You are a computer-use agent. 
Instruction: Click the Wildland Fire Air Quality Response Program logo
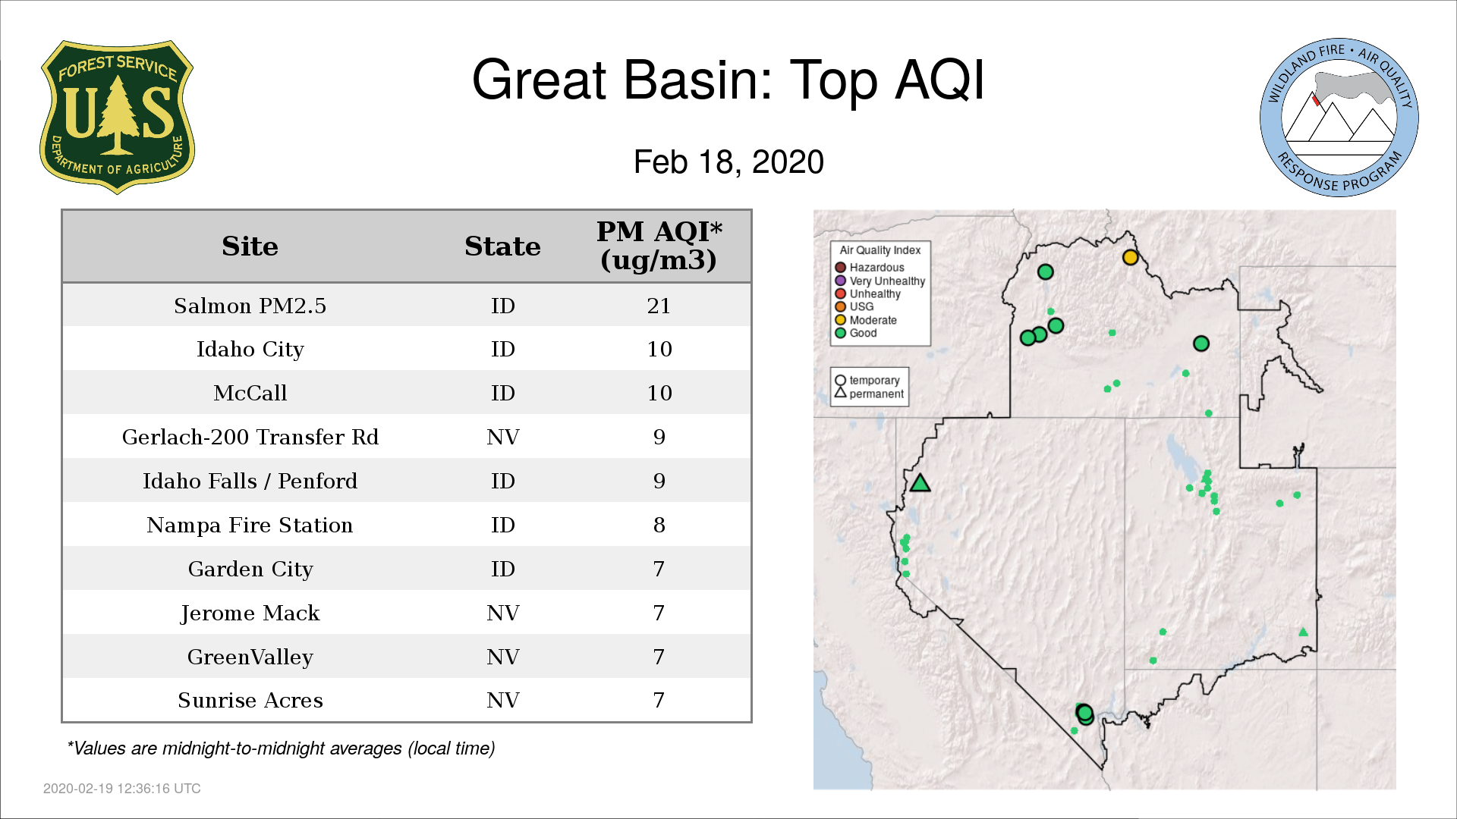tap(1339, 118)
